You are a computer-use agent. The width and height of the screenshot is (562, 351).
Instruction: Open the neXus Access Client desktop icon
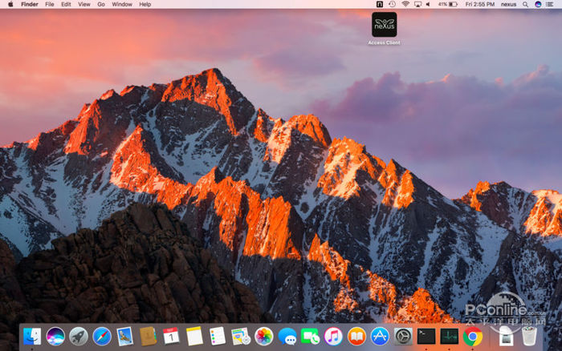click(384, 25)
